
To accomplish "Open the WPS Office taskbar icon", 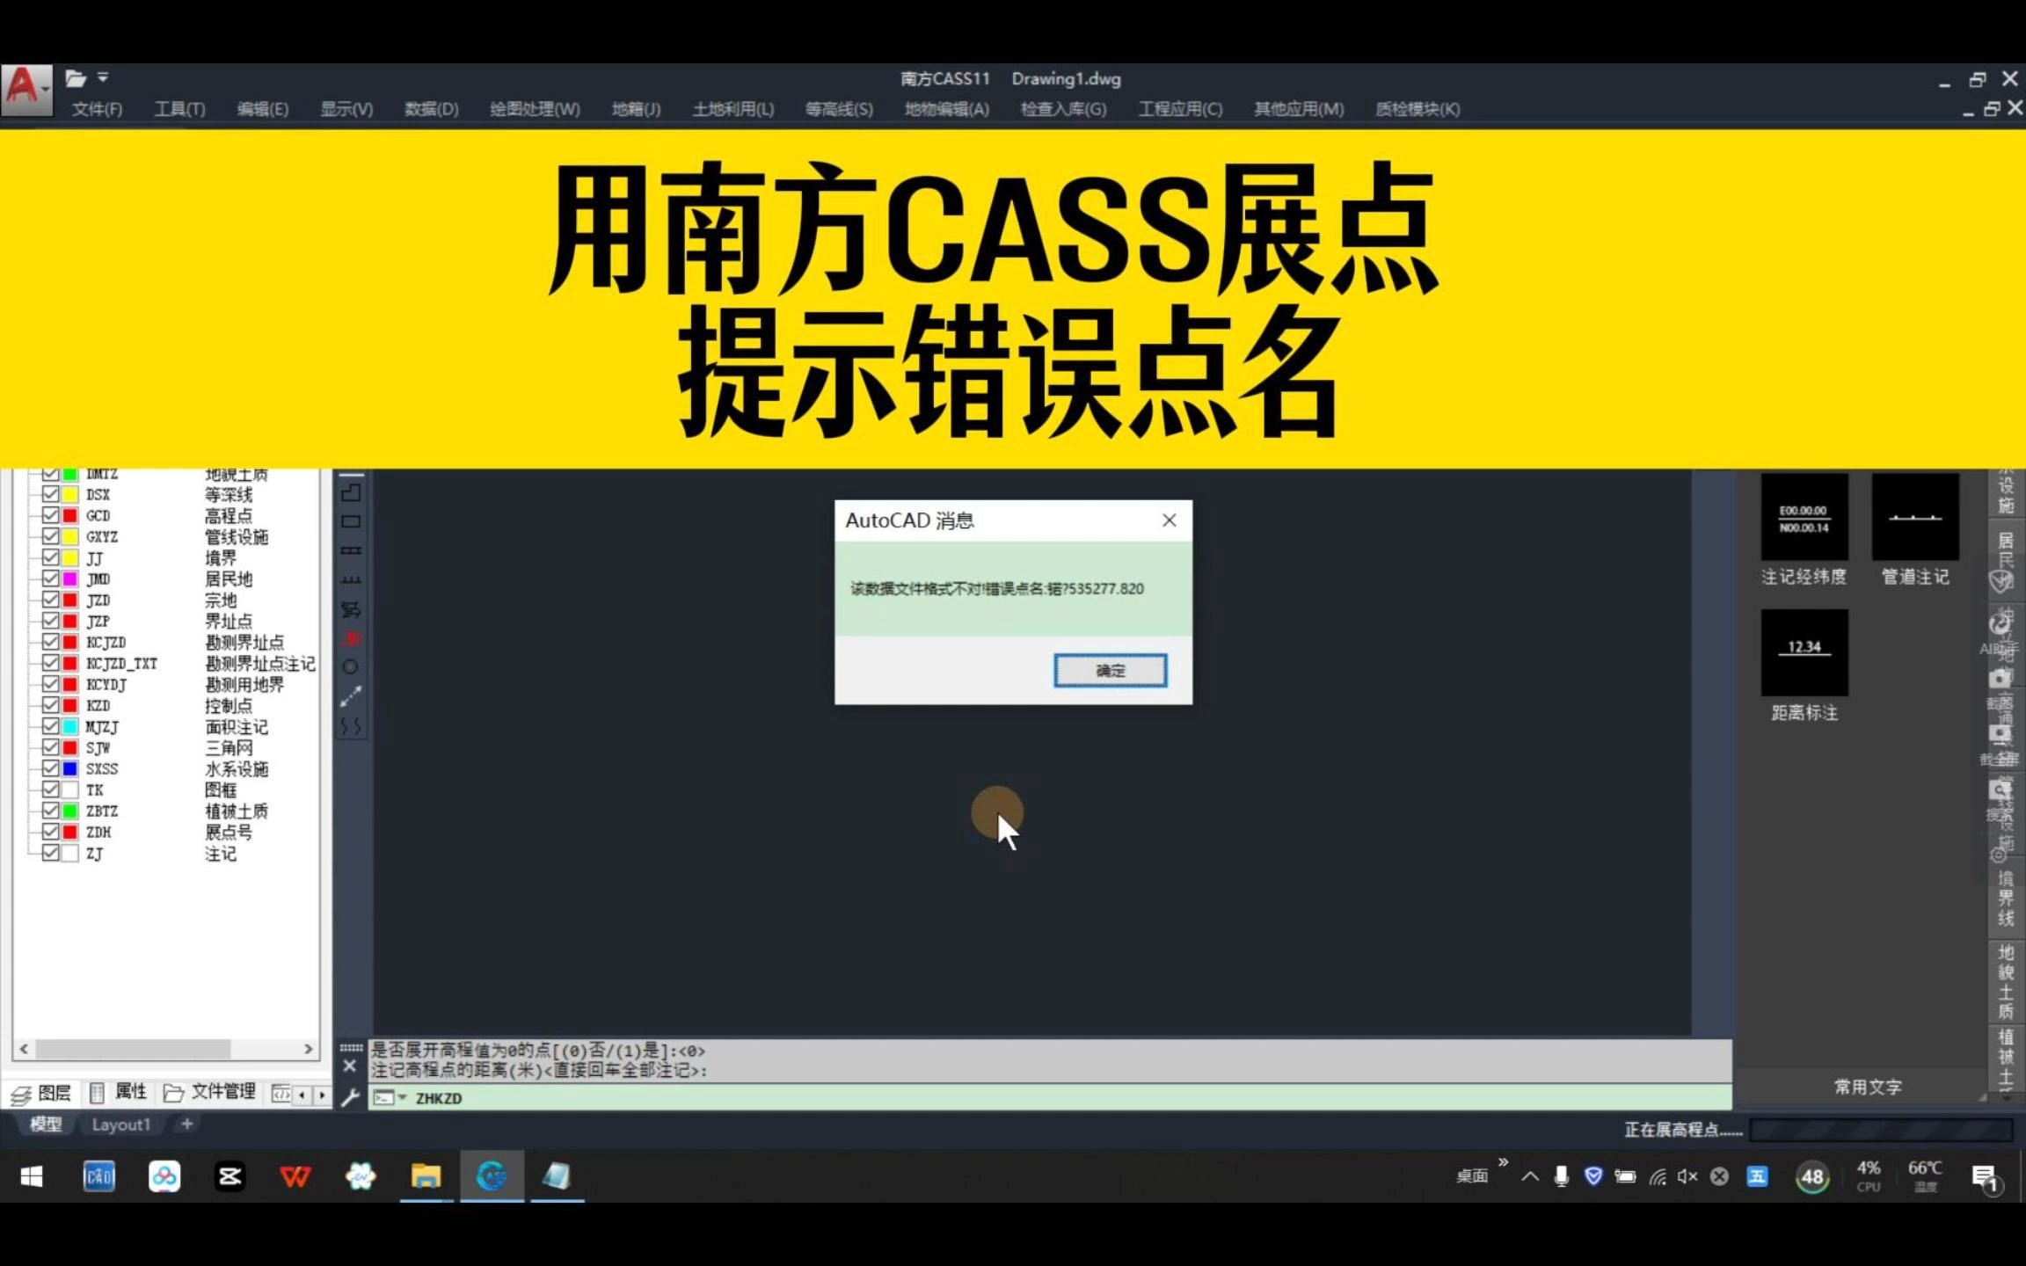I will pos(295,1176).
